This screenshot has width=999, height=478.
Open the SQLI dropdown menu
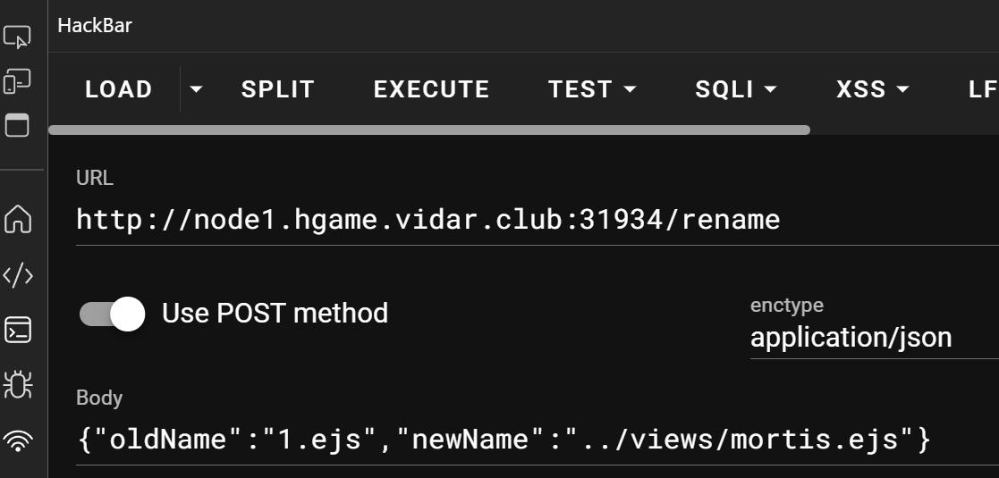click(x=736, y=89)
